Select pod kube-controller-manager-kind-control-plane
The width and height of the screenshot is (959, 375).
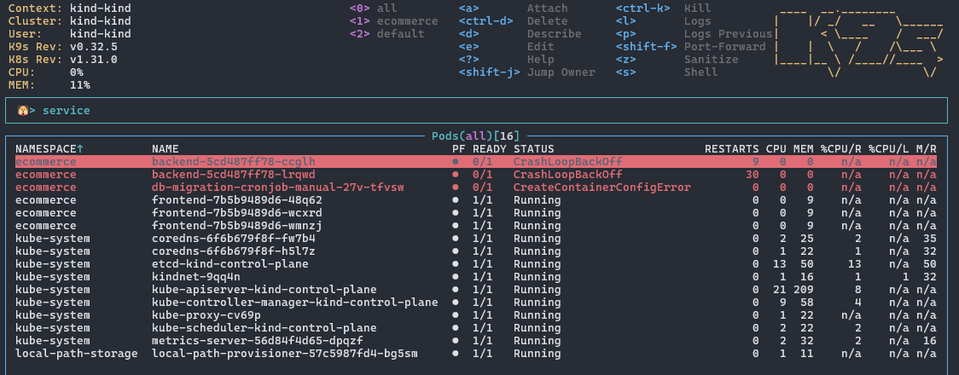click(x=476, y=303)
